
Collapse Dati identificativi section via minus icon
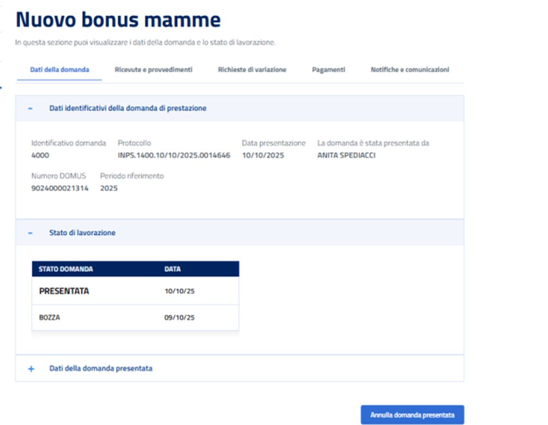pyautogui.click(x=31, y=109)
